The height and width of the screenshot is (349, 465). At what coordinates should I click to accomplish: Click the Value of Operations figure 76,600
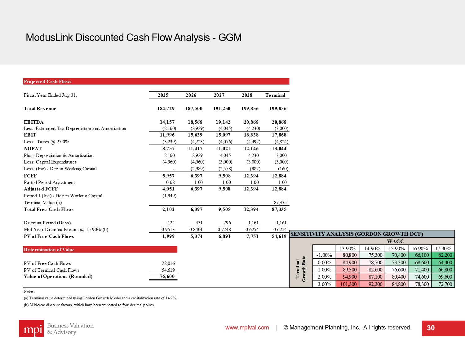167,276
